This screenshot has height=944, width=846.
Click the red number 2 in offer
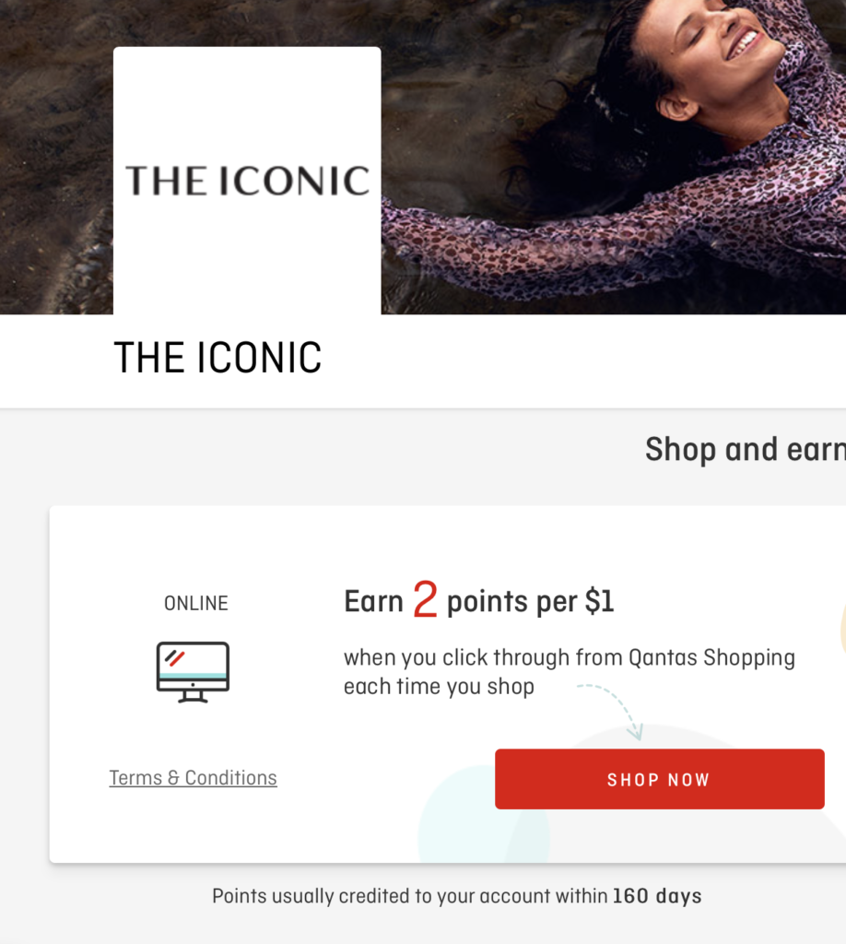[425, 599]
